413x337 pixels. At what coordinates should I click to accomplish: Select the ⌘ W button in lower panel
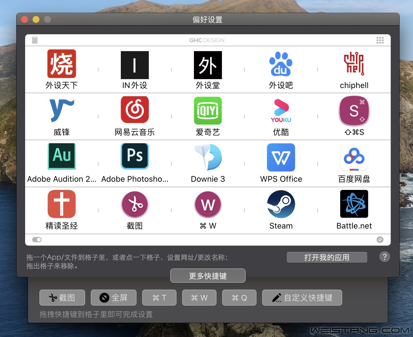coord(199,298)
